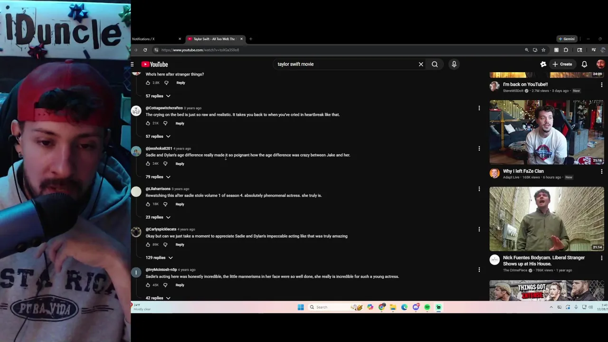Open Microsoft Edge from the taskbar
Viewport: 608px width, 342px height.
click(404, 307)
